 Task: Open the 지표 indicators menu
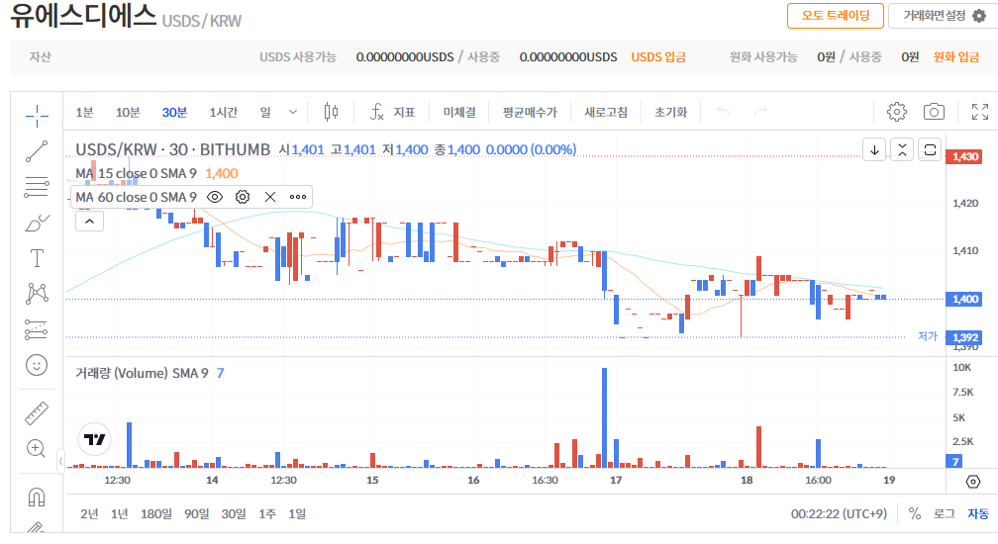tap(392, 112)
